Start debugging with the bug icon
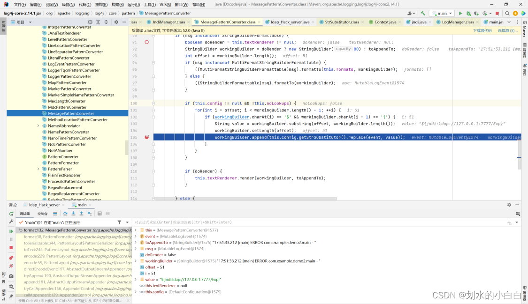Screen dimensions: 528x304 [x=468, y=14]
